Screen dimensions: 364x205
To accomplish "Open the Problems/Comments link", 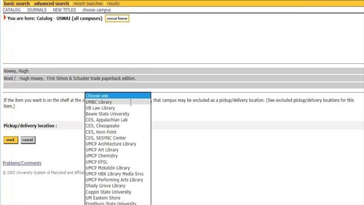I will (22, 163).
